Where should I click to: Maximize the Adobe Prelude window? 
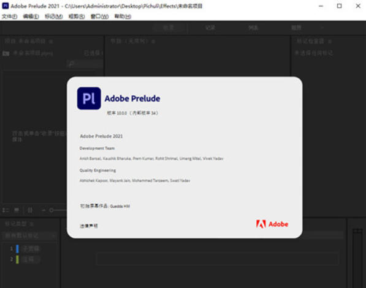(340, 6)
